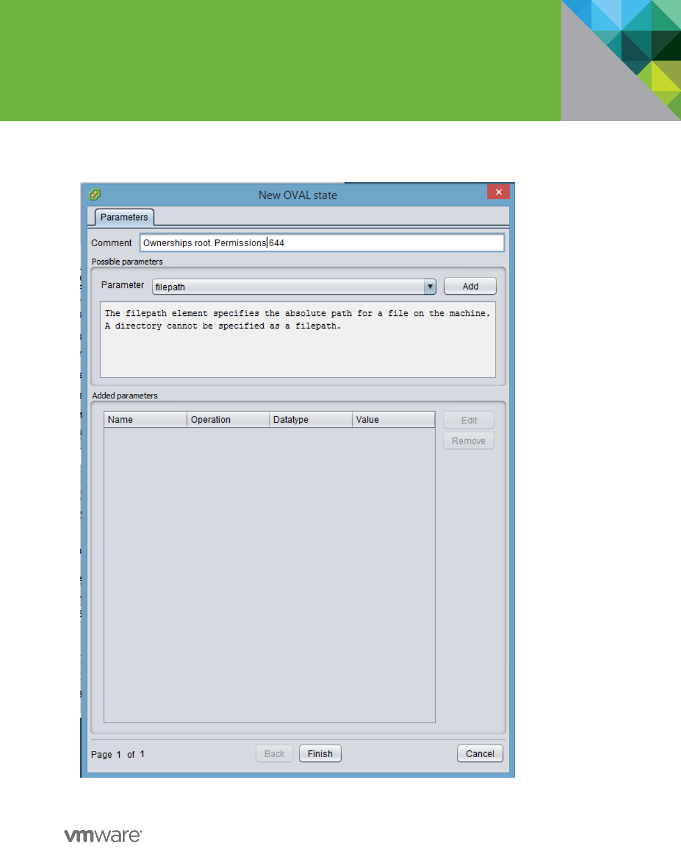Click the disabled Back button
The height and width of the screenshot is (854, 681).
(274, 754)
